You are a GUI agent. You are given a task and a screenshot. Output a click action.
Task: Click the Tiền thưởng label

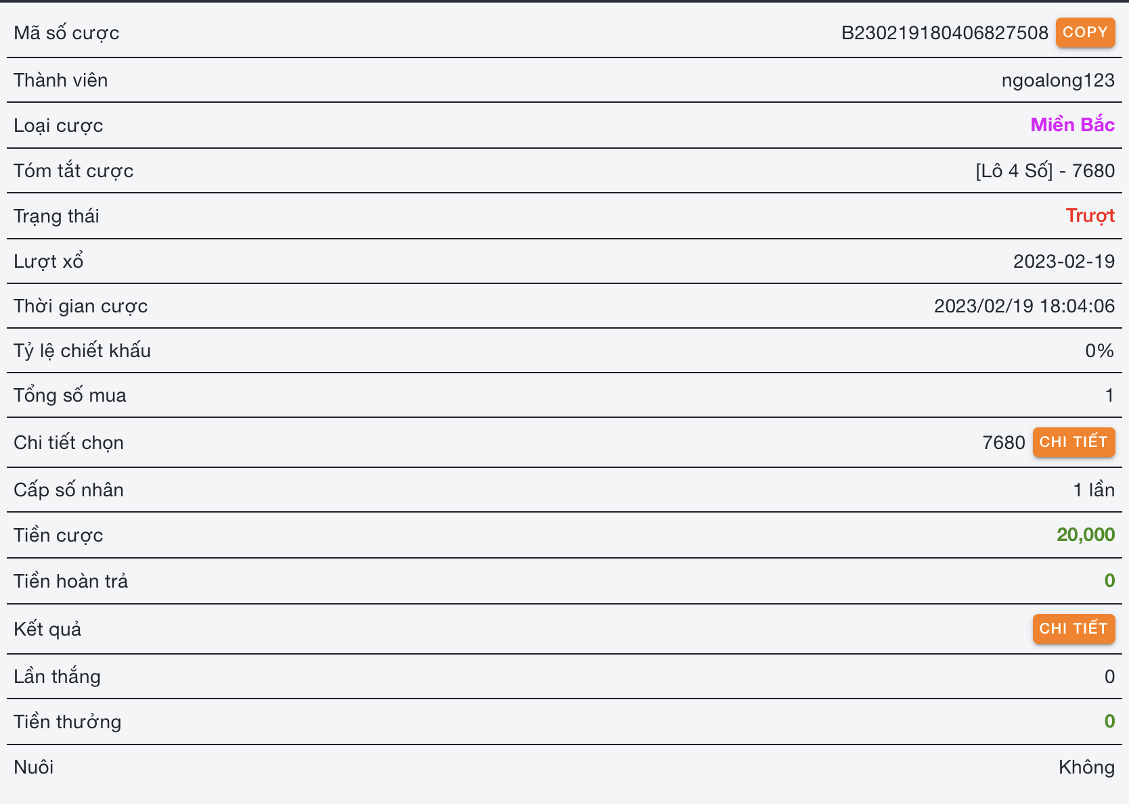click(68, 722)
